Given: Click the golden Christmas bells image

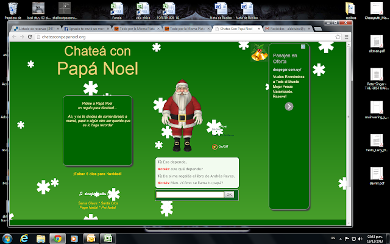Looking at the screenshot, I should 259,52.
